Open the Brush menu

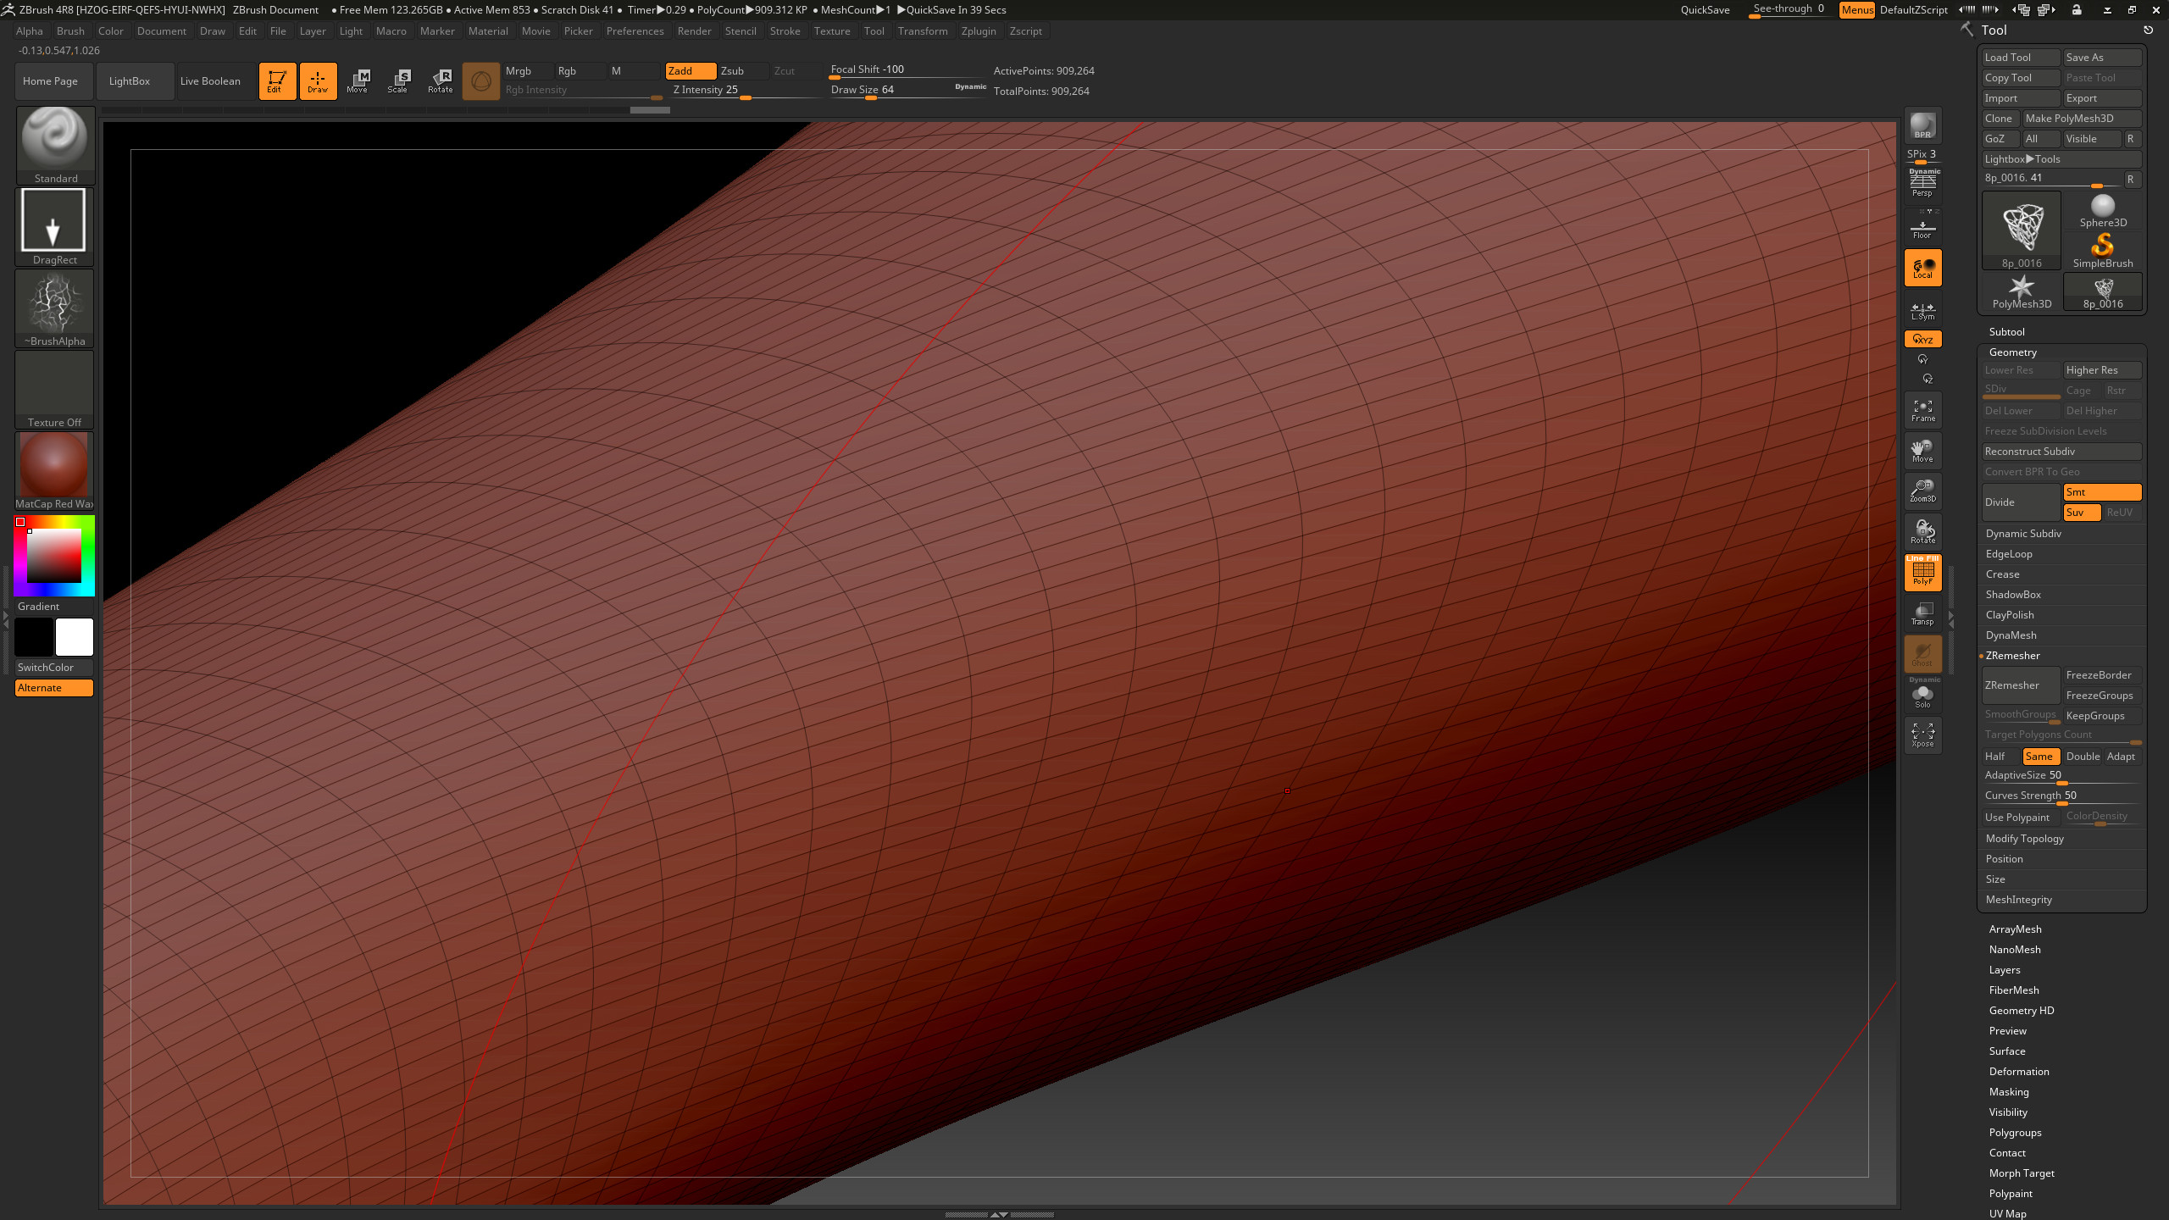tap(70, 31)
